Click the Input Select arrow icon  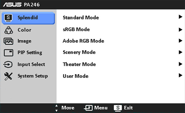point(8,64)
